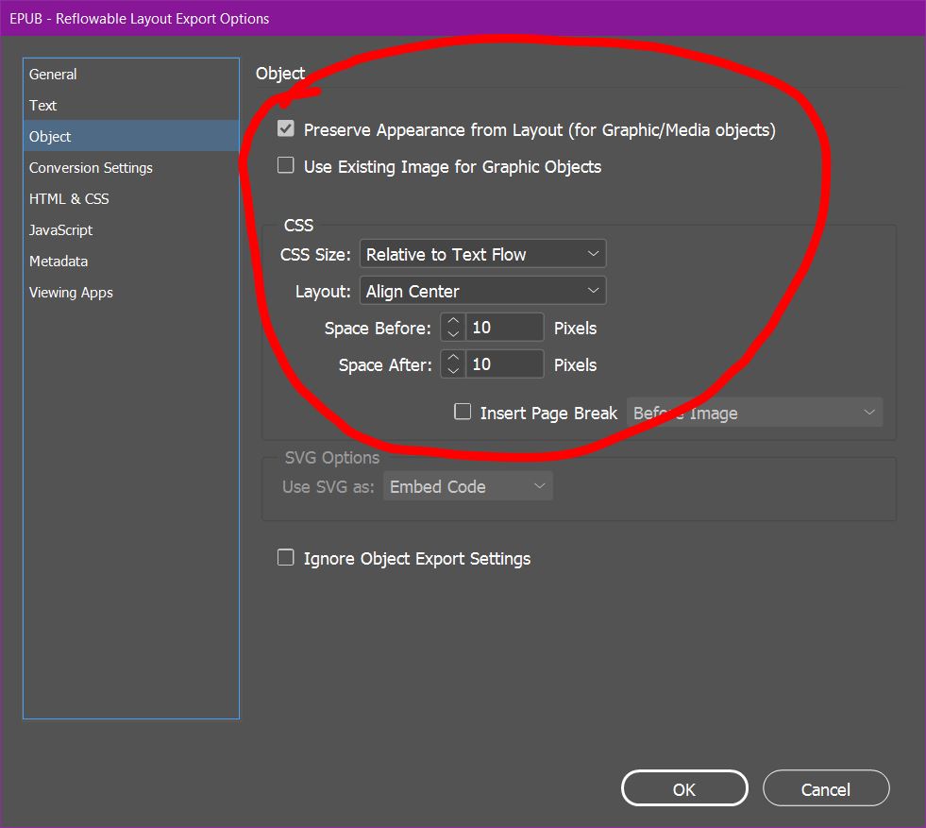Switch to Viewing Apps options

tap(71, 293)
